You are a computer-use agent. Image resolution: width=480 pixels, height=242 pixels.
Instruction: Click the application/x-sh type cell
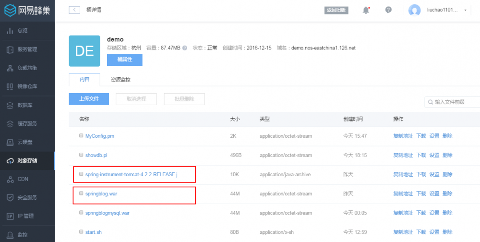click(x=277, y=232)
